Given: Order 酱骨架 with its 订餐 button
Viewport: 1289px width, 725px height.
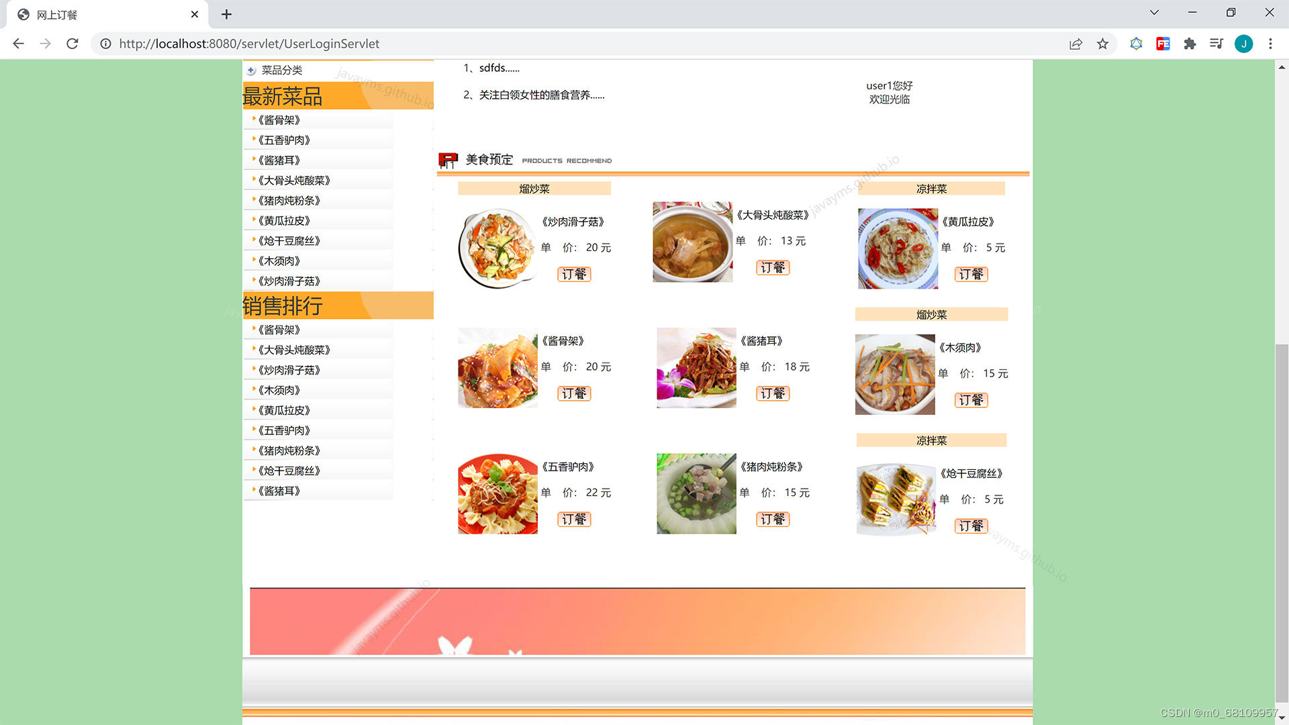Looking at the screenshot, I should 574,393.
